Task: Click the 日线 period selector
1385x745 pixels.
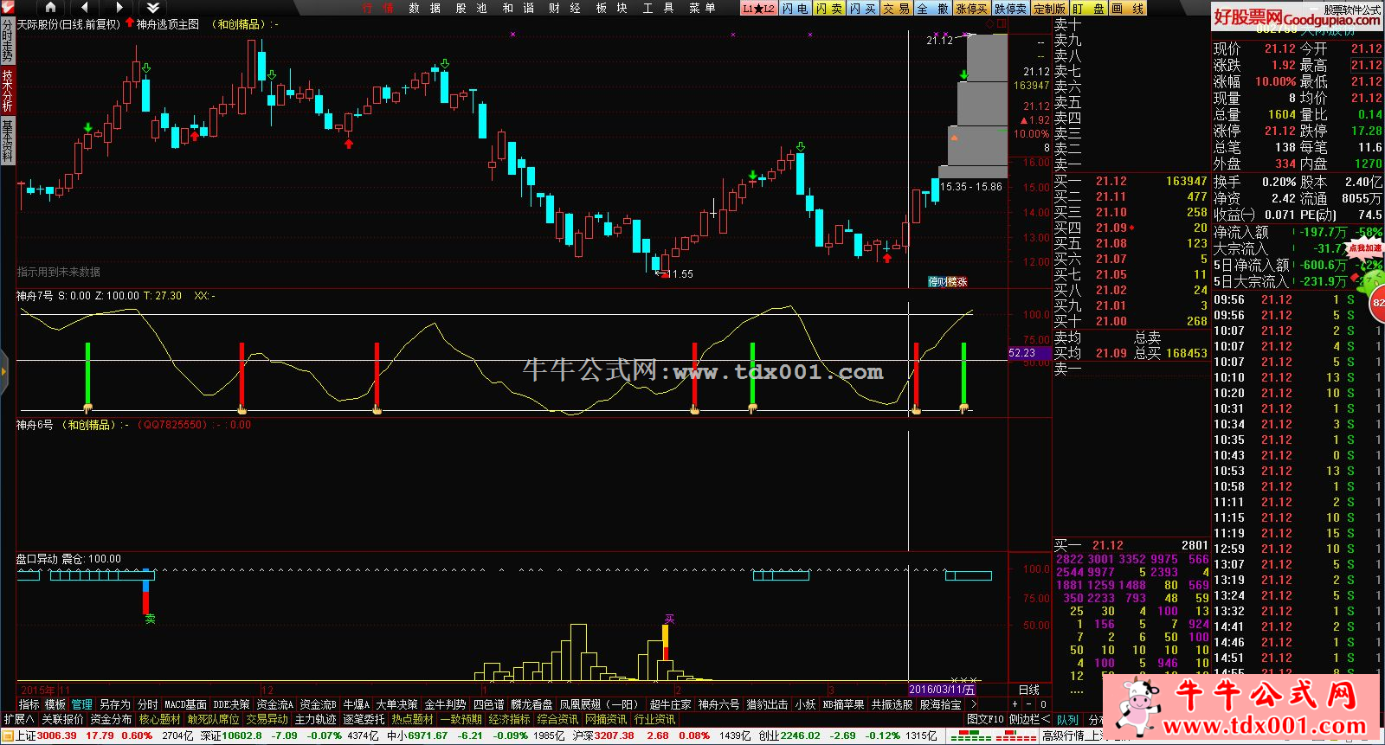Action: point(1029,690)
